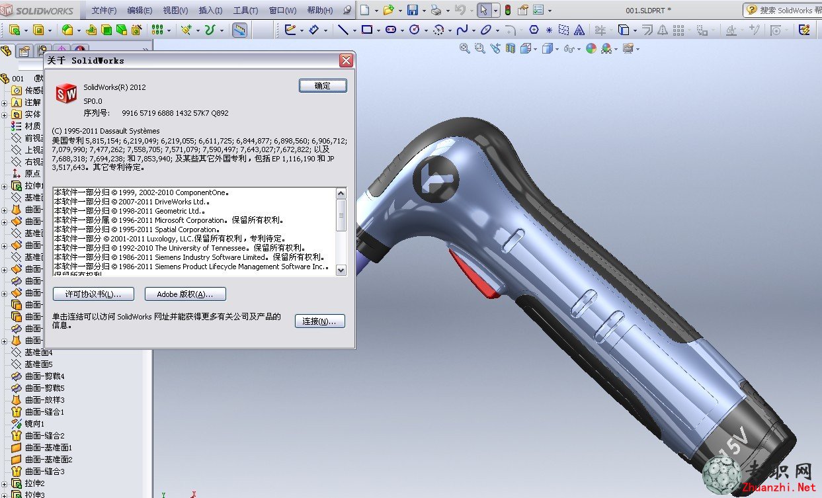Viewport: 822px width, 498px height.
Task: Open the 帮助(H) menu
Action: 320,11
